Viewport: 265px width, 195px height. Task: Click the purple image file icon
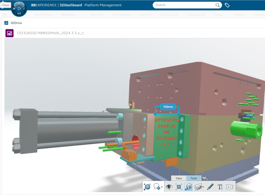tap(10, 33)
